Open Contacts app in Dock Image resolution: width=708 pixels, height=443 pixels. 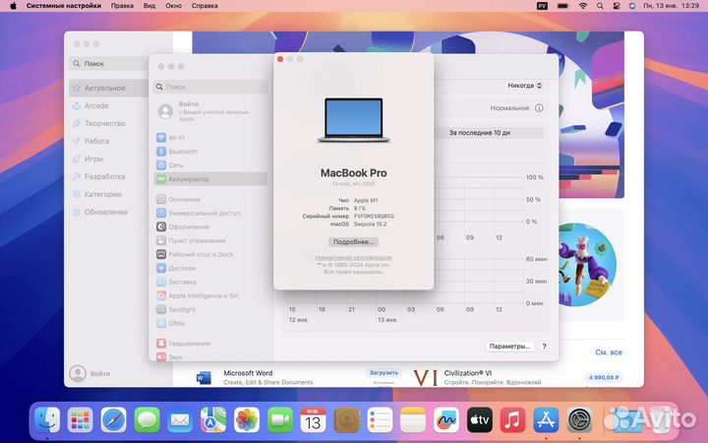click(346, 420)
